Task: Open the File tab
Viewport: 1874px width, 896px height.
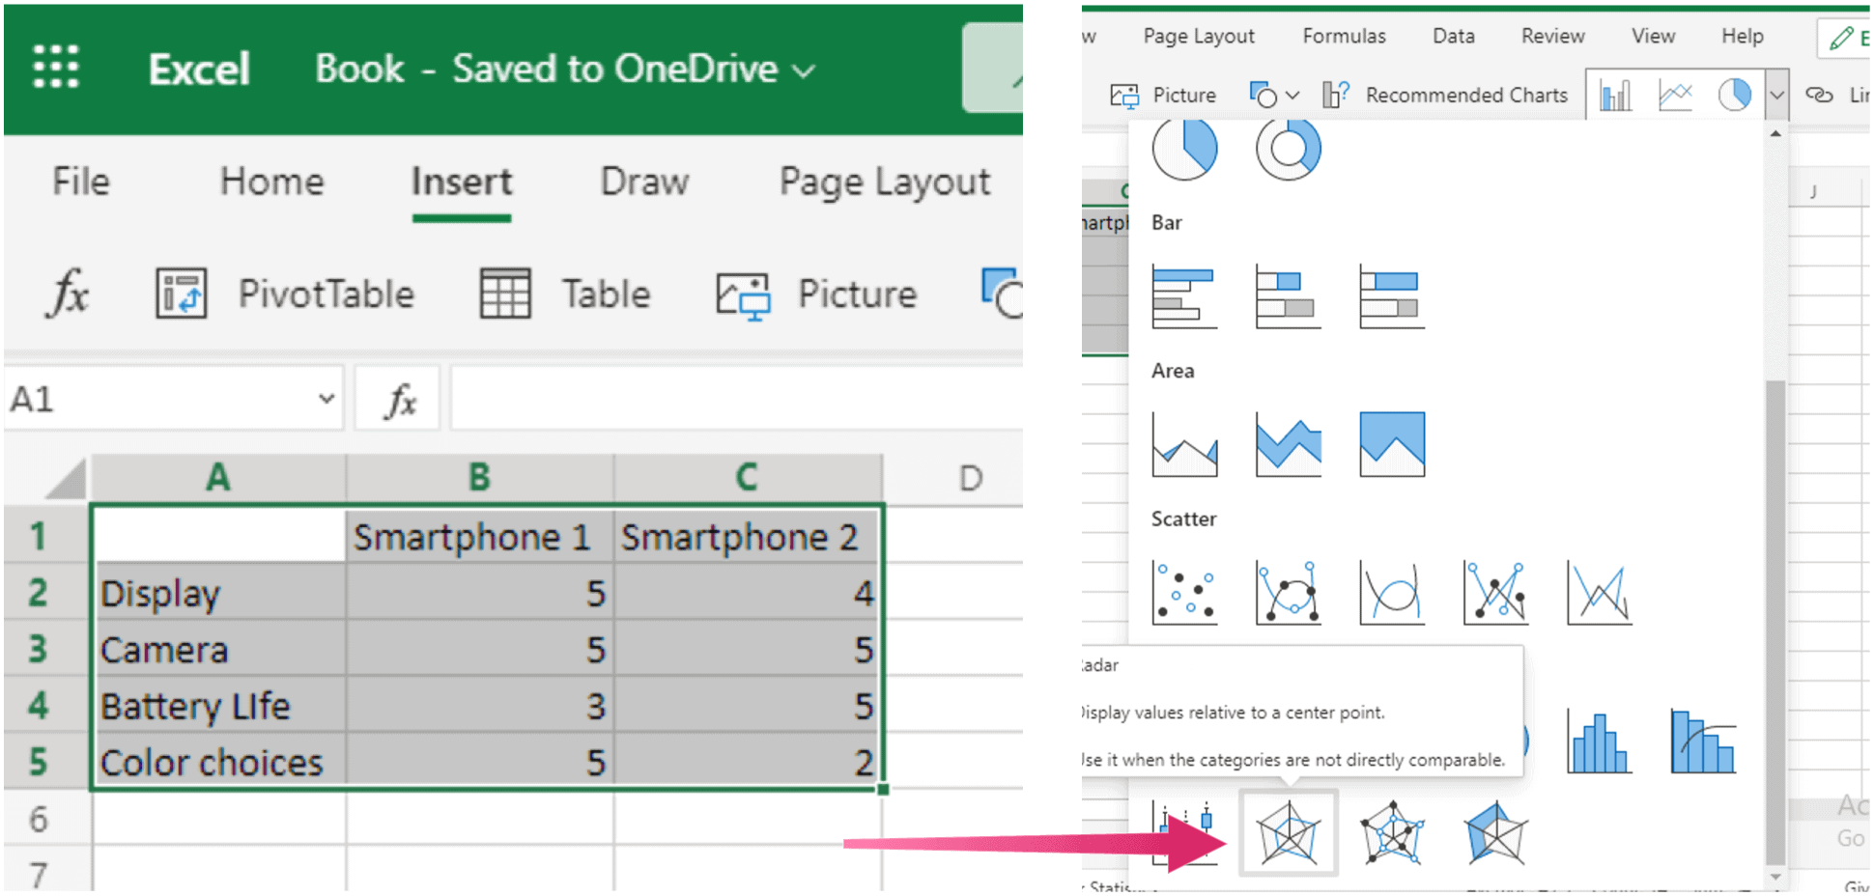Action: 81,182
